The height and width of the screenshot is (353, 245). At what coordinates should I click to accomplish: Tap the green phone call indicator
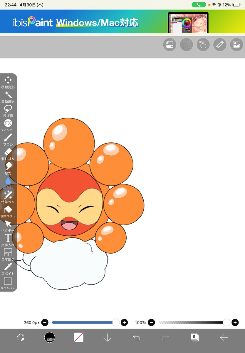pyautogui.click(x=199, y=5)
